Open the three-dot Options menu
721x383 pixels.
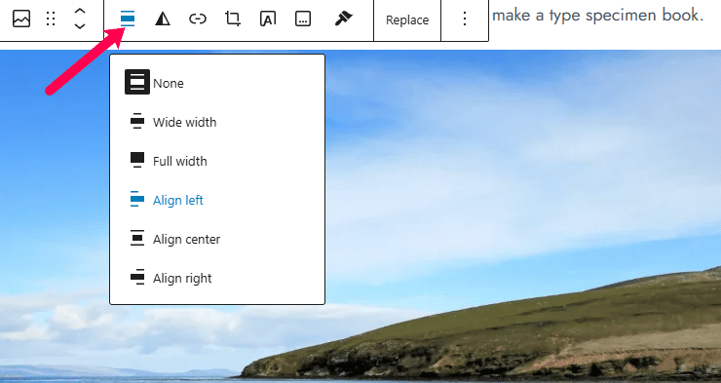point(465,19)
